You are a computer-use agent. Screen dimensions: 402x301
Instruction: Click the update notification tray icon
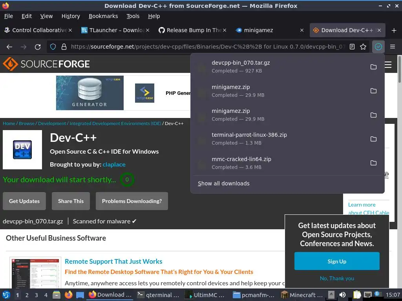(x=377, y=294)
